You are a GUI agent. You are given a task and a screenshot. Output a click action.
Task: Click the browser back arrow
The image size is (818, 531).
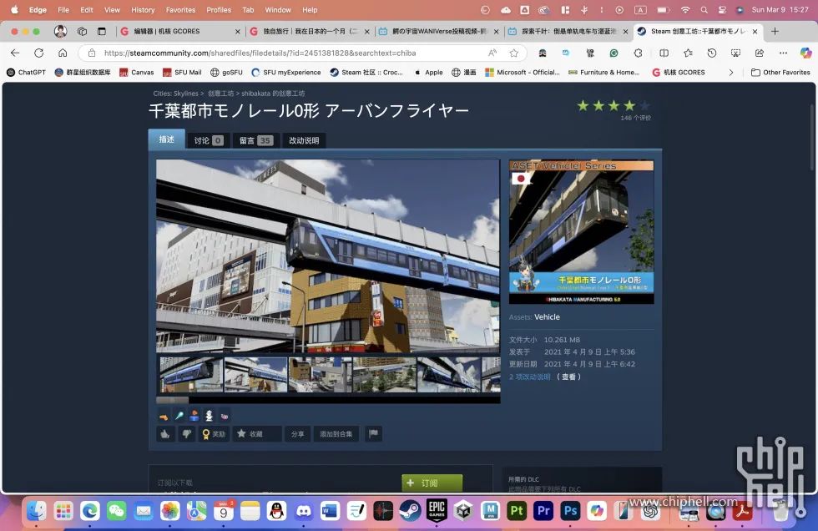[x=15, y=53]
